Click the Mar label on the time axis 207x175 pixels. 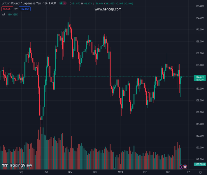(x=168, y=172)
